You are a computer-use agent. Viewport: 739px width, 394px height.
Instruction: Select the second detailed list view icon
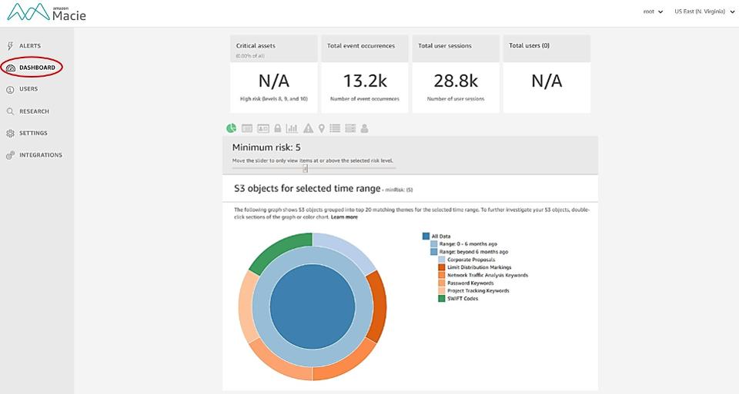pos(350,128)
